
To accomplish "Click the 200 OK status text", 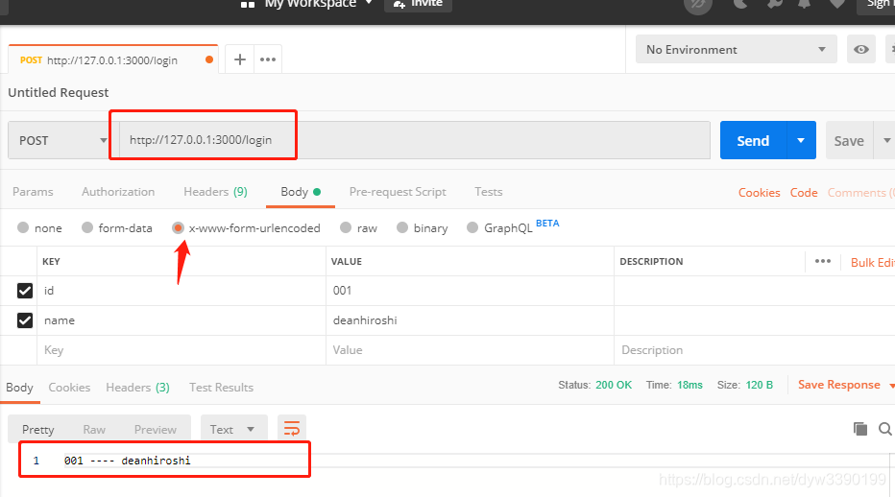I will tap(614, 385).
